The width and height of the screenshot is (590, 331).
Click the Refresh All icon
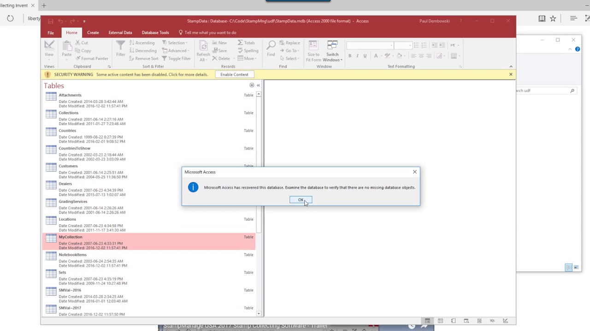coord(203,46)
